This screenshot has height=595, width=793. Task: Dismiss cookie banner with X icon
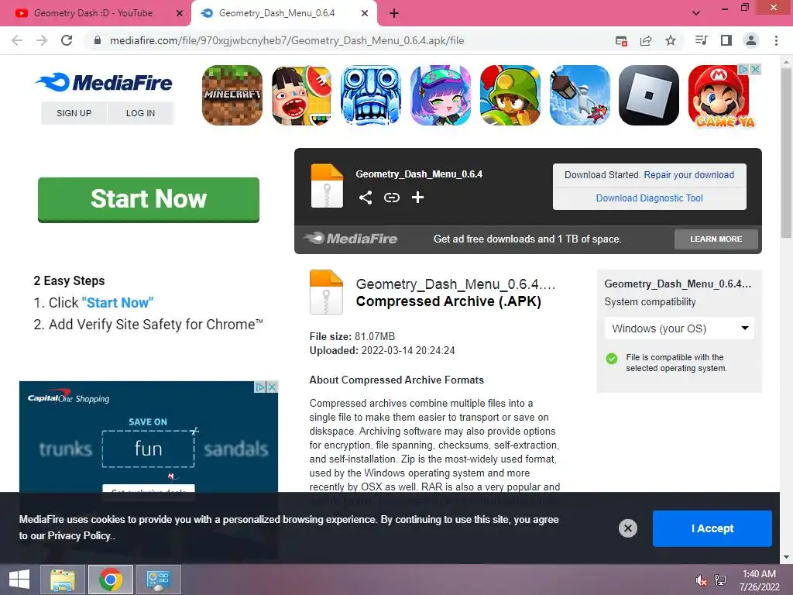point(627,528)
